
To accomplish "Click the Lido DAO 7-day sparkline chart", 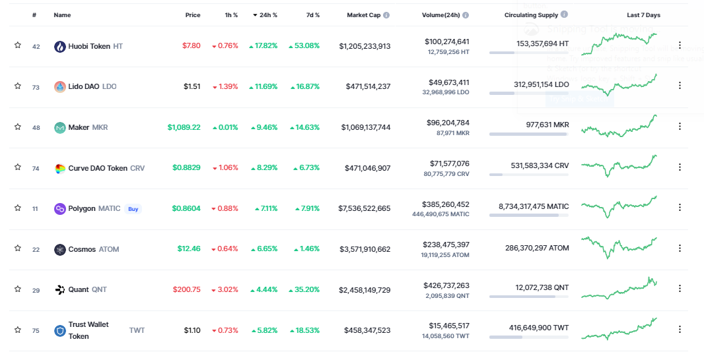I will click(x=619, y=86).
